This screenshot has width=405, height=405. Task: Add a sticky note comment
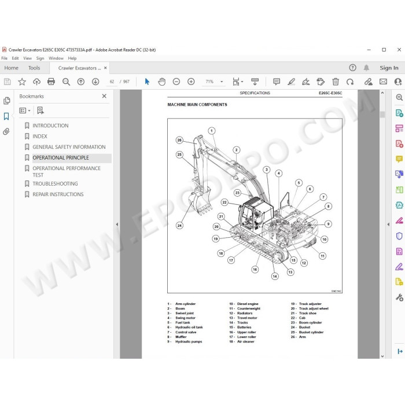click(x=277, y=82)
